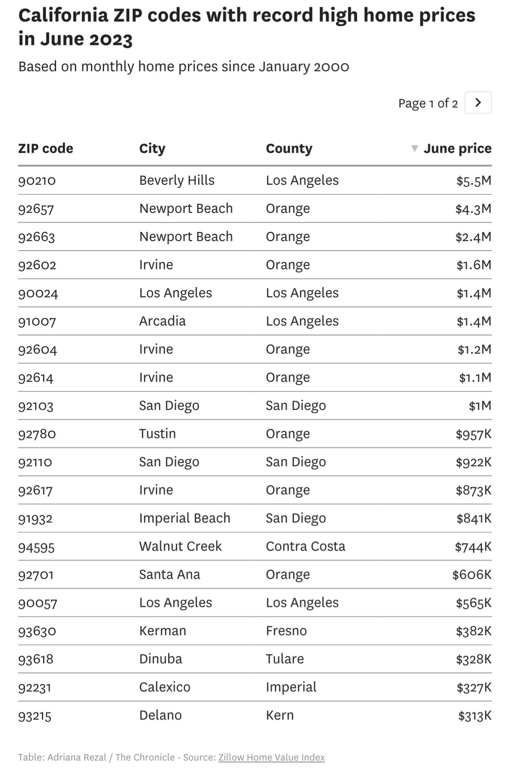This screenshot has width=520, height=779.
Task: Sort by the County column header
Action: pos(289,148)
